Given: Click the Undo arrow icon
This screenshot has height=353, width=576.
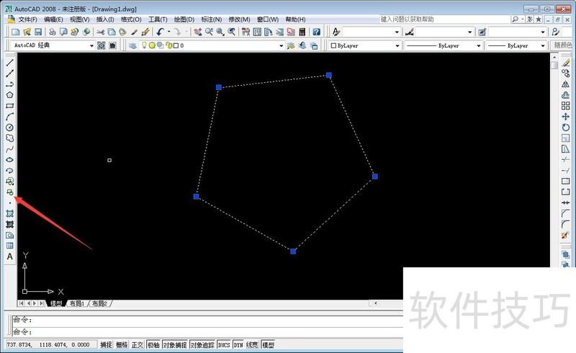Looking at the screenshot, I should pyautogui.click(x=160, y=32).
